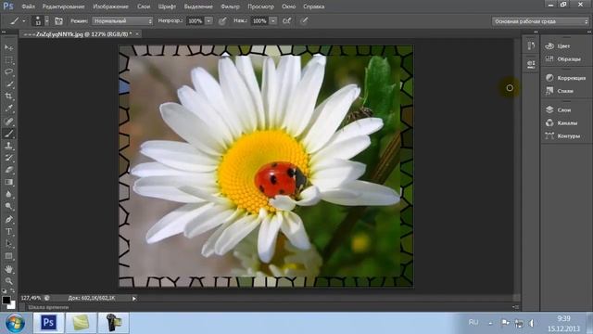Click the opacity 100% value field

coord(196,21)
